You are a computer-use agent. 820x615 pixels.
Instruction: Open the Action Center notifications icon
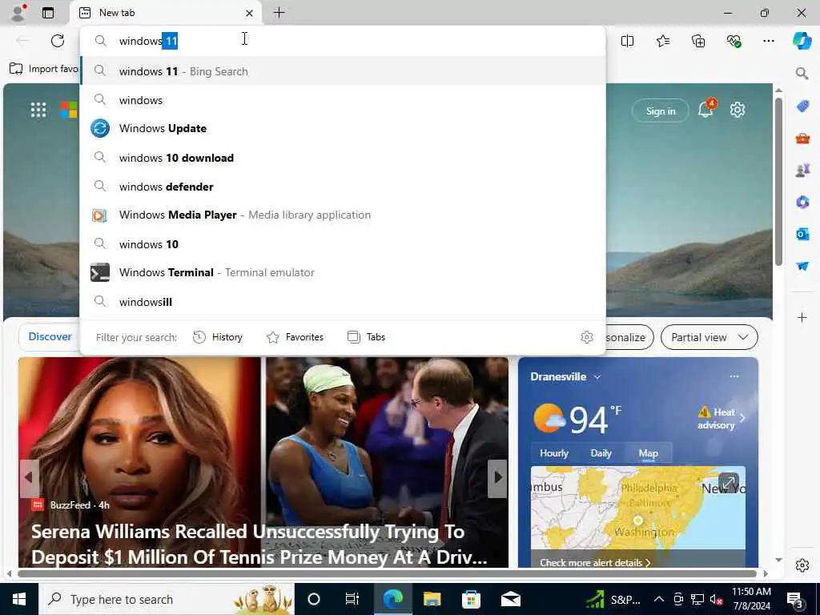click(x=794, y=600)
